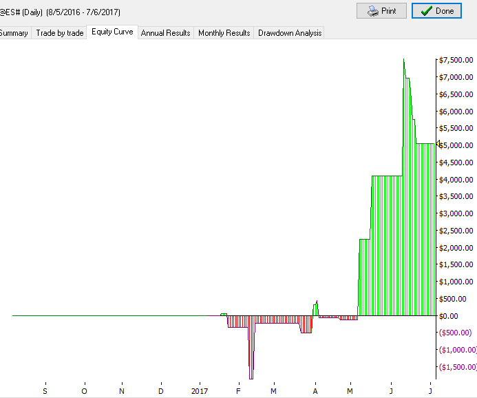Screen dimensions: 477x398
Task: Click the ($1,500.00) negative axis label
Action: pos(458,367)
